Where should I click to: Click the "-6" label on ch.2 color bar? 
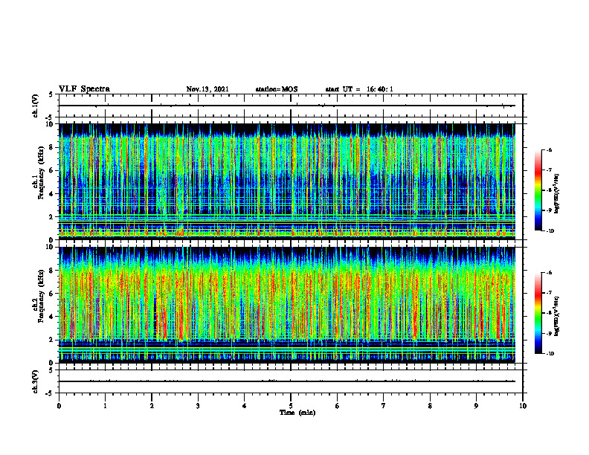pyautogui.click(x=548, y=273)
